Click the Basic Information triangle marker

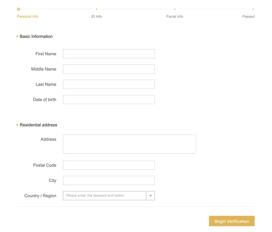coord(17,36)
